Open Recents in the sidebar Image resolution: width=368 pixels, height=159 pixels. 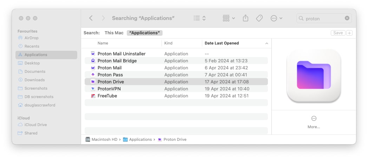[x=32, y=46]
